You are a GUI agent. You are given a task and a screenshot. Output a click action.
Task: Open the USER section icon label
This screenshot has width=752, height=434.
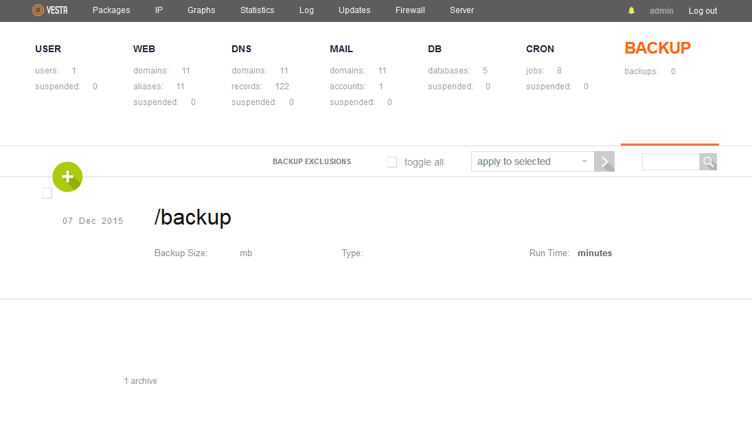[47, 49]
